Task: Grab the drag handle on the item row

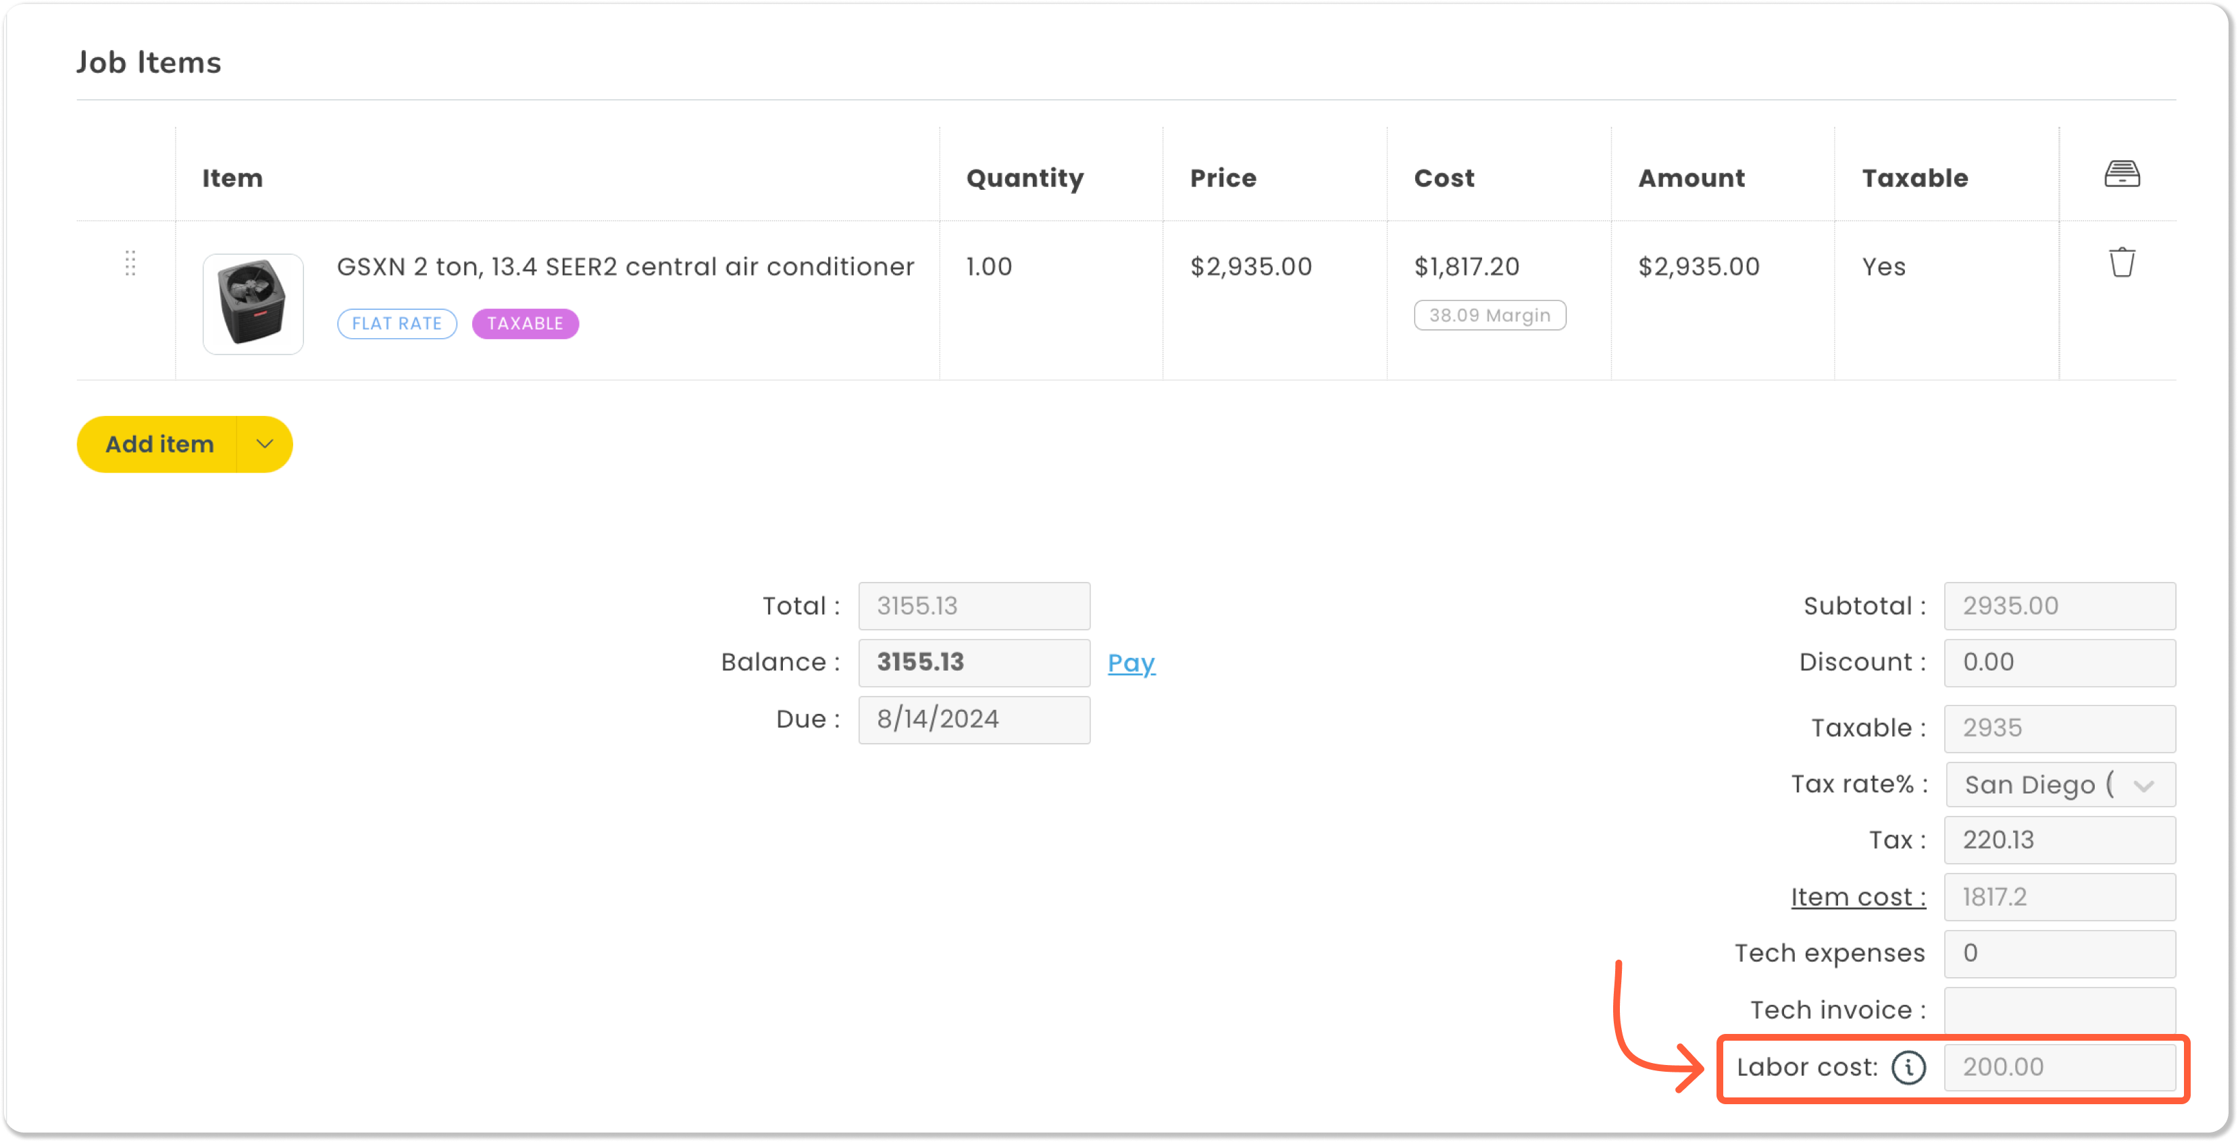Action: pos(130,263)
